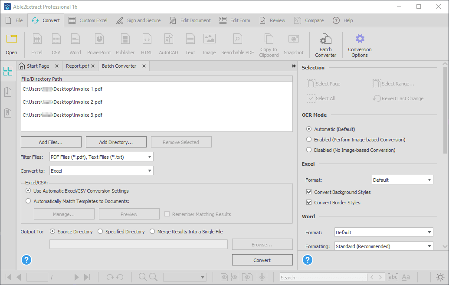449x285 pixels.
Task: Select the Excel conversion icon
Action: 37,39
